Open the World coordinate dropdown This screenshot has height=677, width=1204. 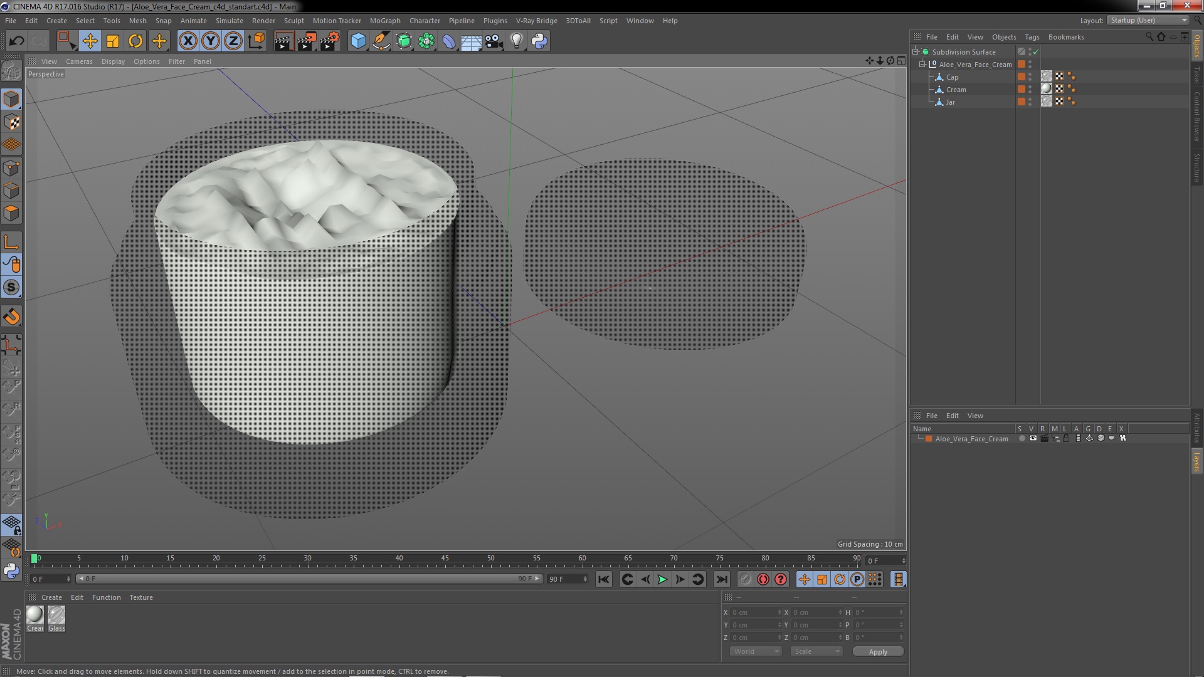756,652
